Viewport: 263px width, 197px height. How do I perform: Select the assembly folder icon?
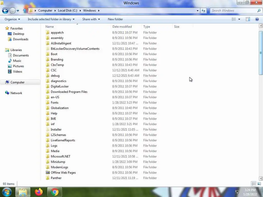[x=48, y=38]
